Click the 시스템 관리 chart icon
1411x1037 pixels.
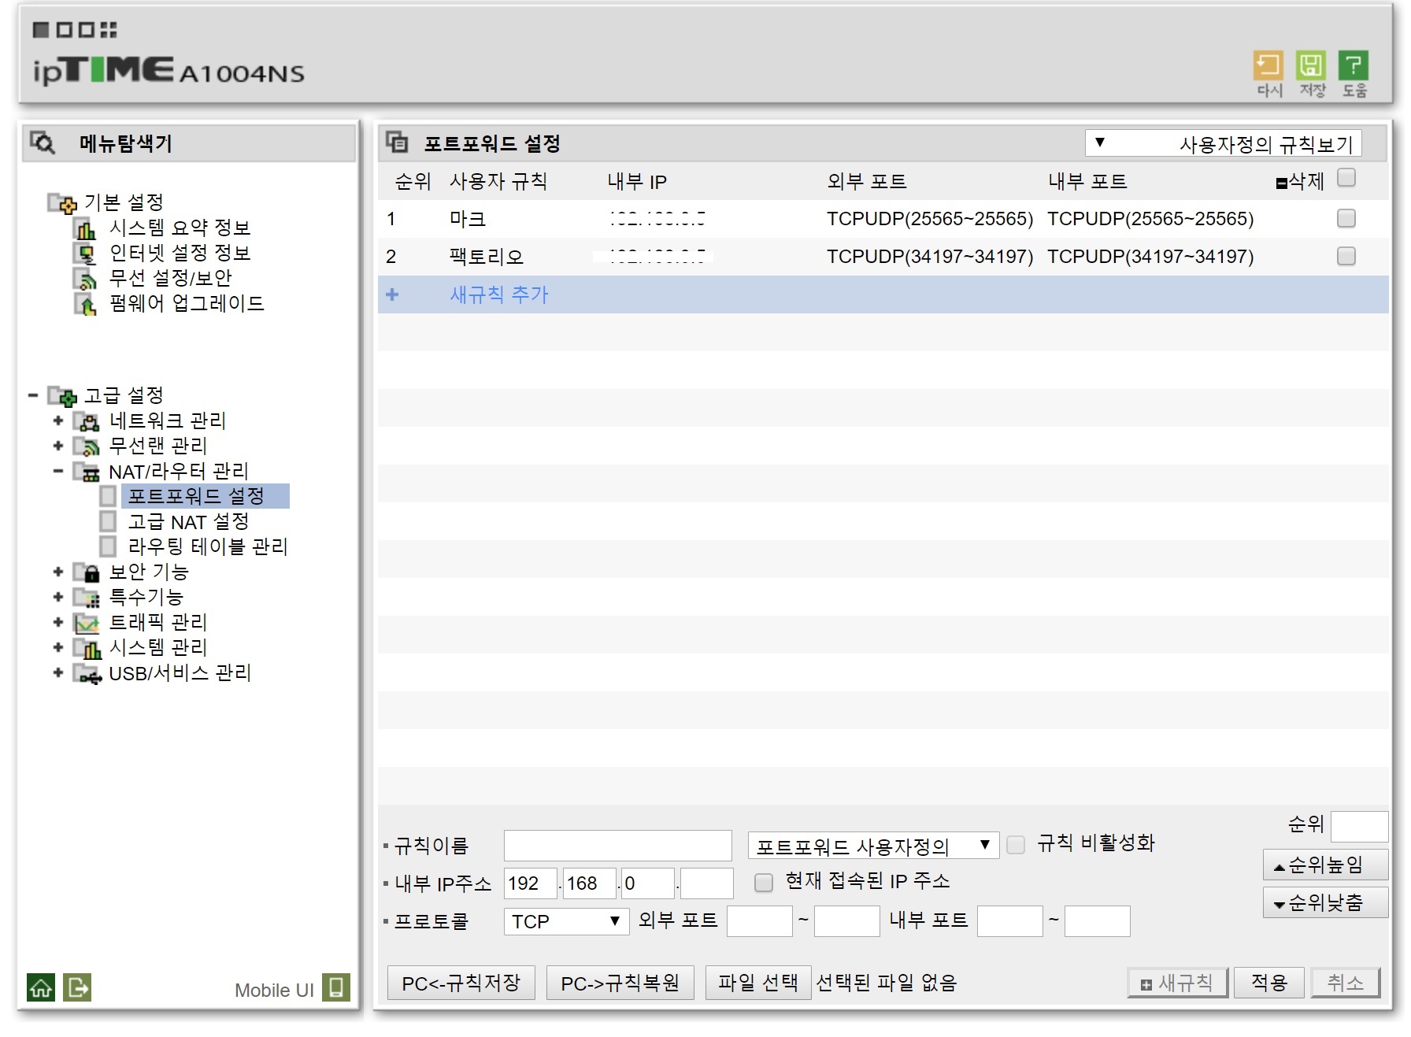(86, 648)
